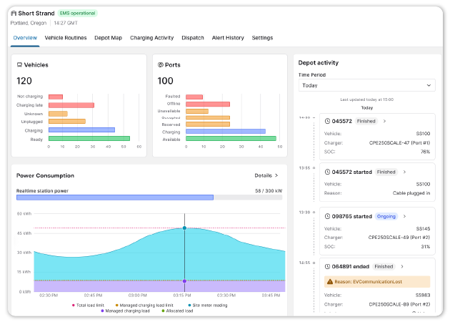Expand event 045572 Finished chevron
450x322 pixels.
pyautogui.click(x=384, y=122)
